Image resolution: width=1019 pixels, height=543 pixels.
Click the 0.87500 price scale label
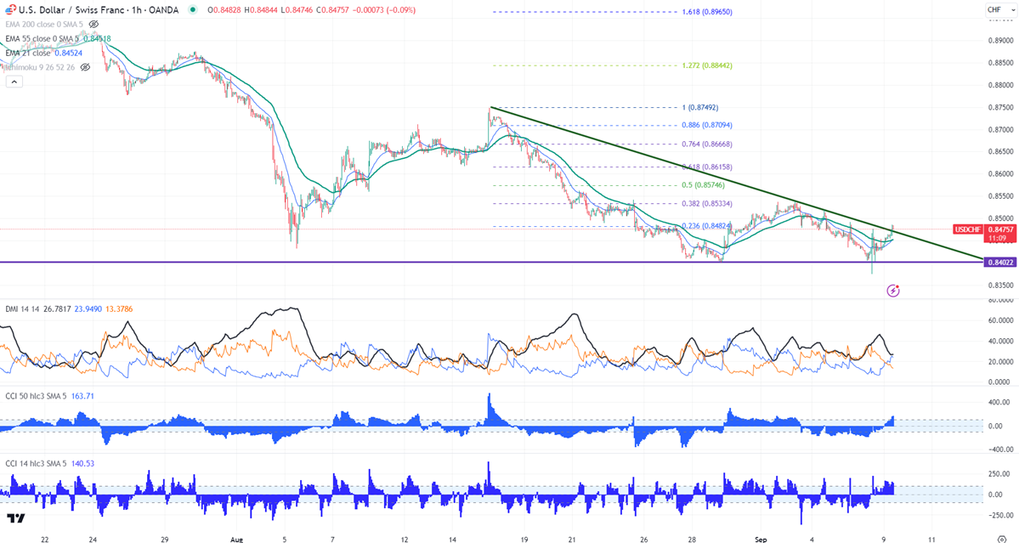[1000, 107]
